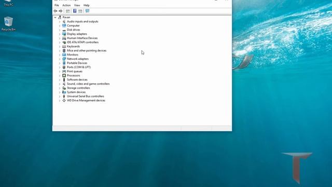This screenshot has height=187, width=332.
Task: Click the Portable Devices icon
Action: 64,63
